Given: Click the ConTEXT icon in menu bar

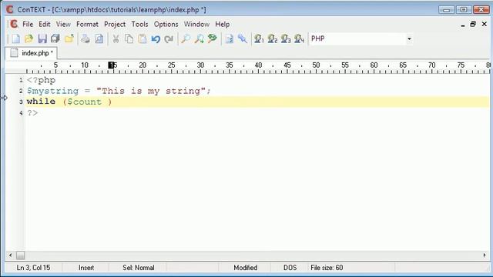Looking at the screenshot, I should tap(14, 24).
